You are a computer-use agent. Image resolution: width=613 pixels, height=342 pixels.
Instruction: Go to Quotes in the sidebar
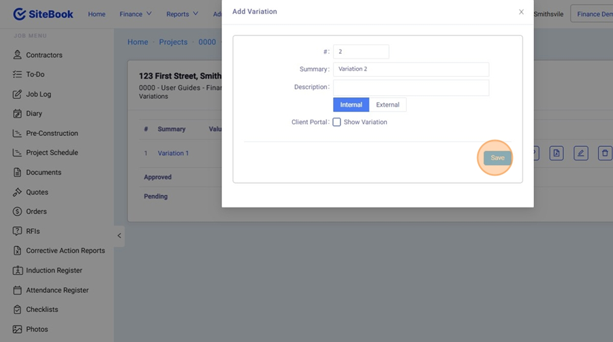click(37, 192)
